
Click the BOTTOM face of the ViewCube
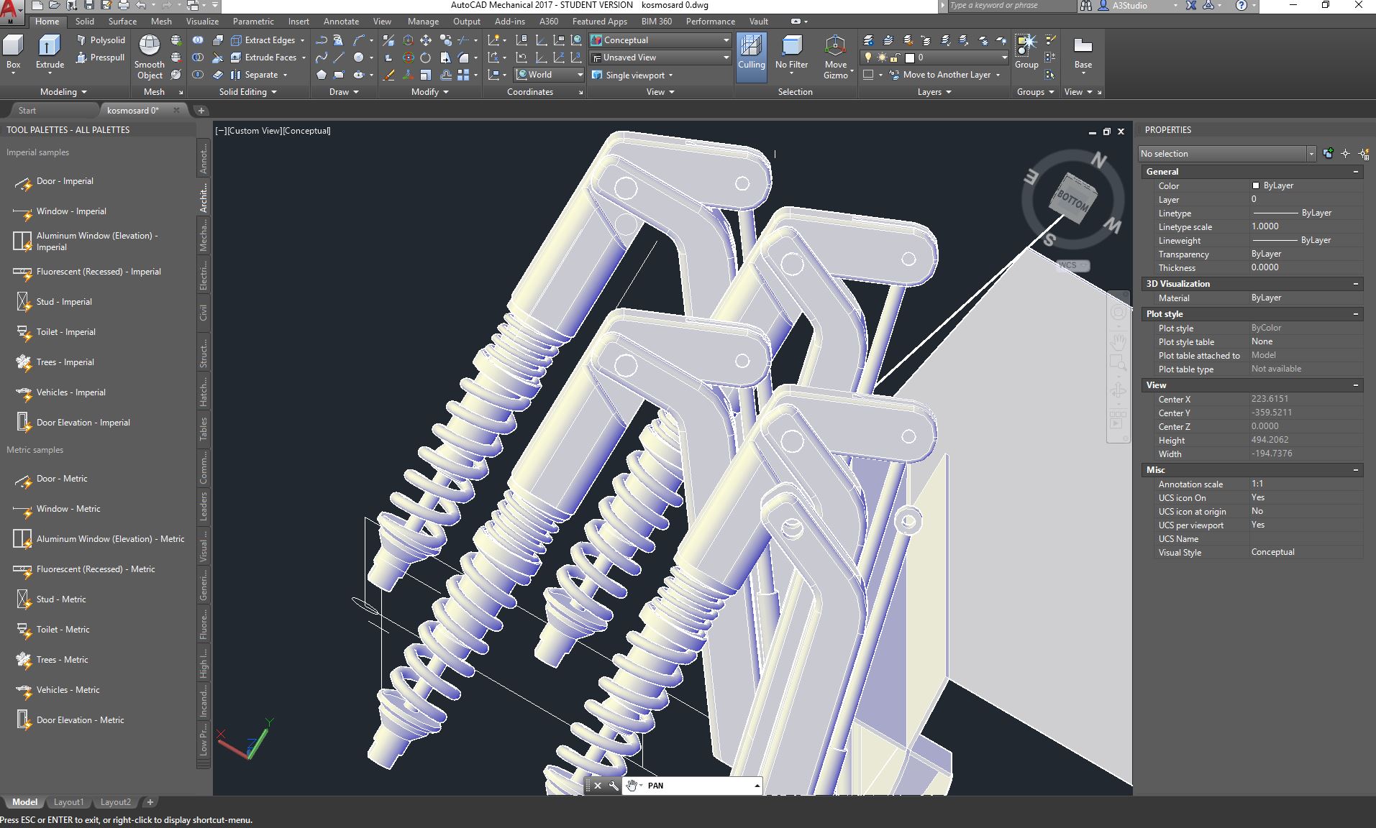pyautogui.click(x=1072, y=199)
